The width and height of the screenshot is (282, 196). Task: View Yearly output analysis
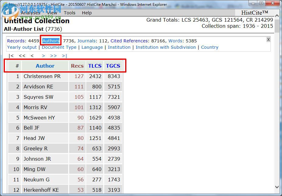tap(22, 47)
